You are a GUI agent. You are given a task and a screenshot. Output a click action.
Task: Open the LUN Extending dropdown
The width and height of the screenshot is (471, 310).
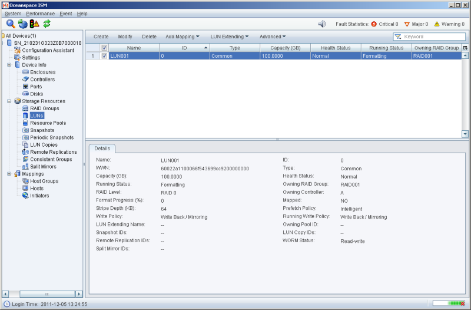pyautogui.click(x=229, y=37)
